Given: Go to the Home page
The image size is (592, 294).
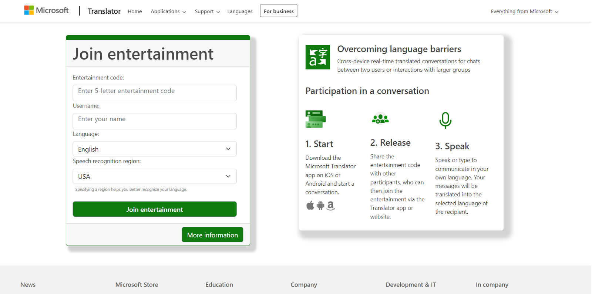Looking at the screenshot, I should [x=135, y=11].
